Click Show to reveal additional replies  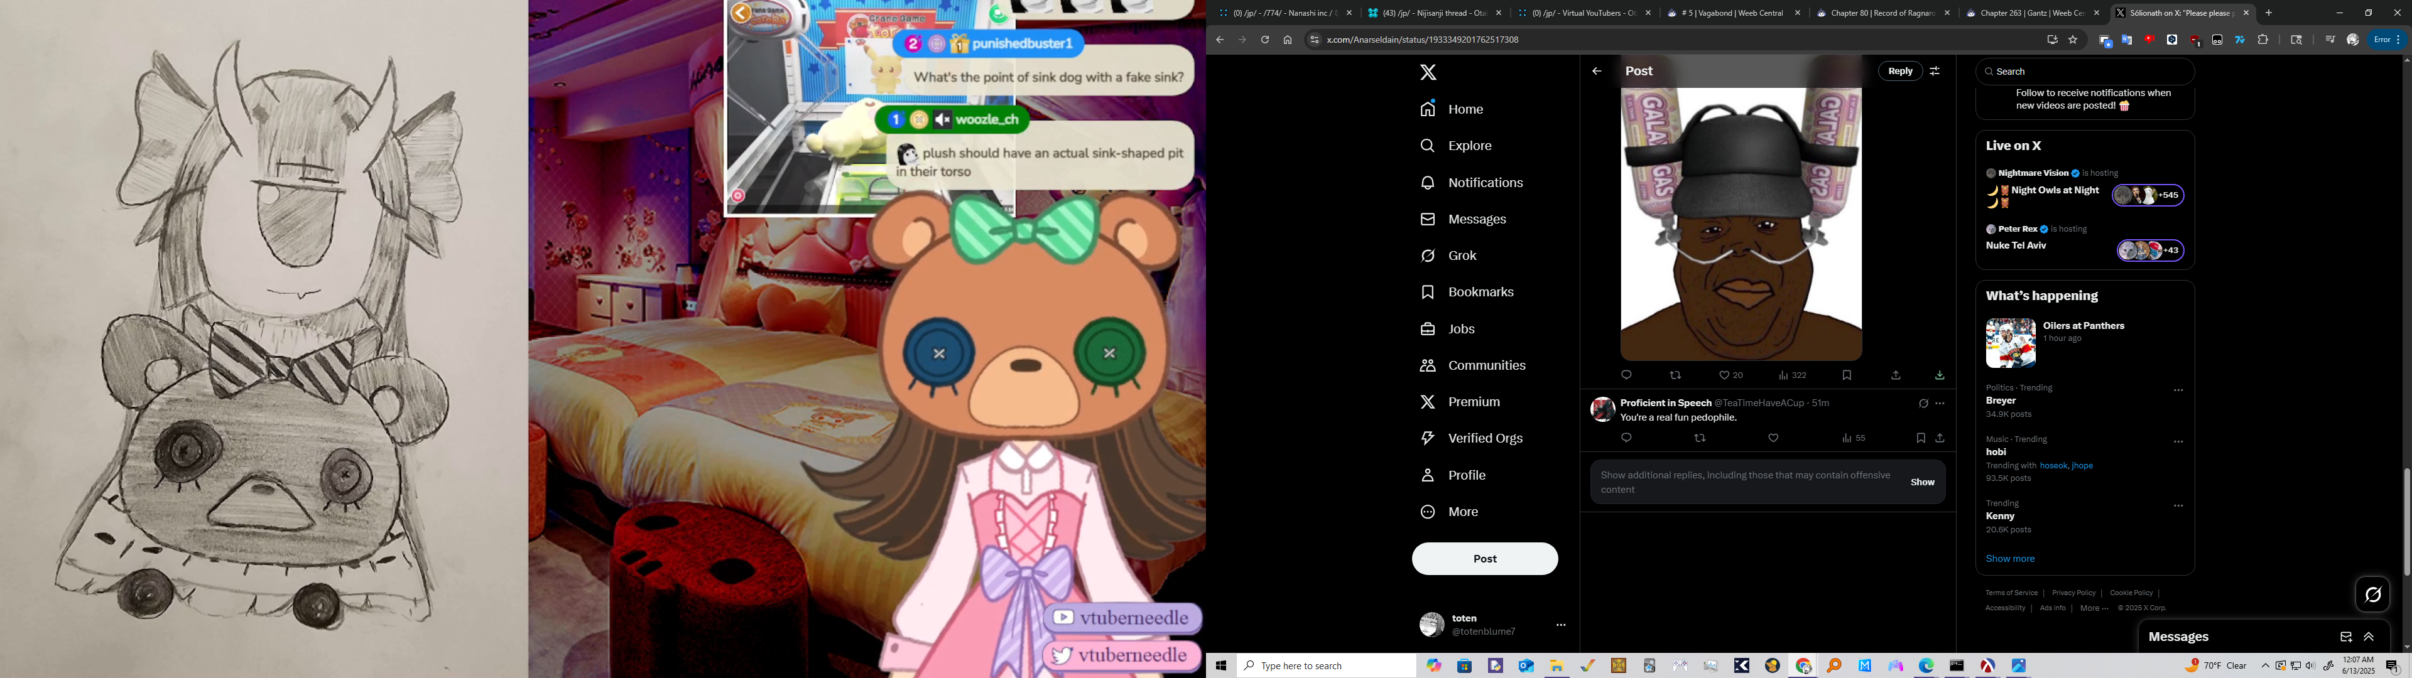(1922, 482)
